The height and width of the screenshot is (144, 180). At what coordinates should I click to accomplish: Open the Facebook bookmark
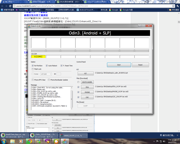pyautogui.click(x=35, y=10)
